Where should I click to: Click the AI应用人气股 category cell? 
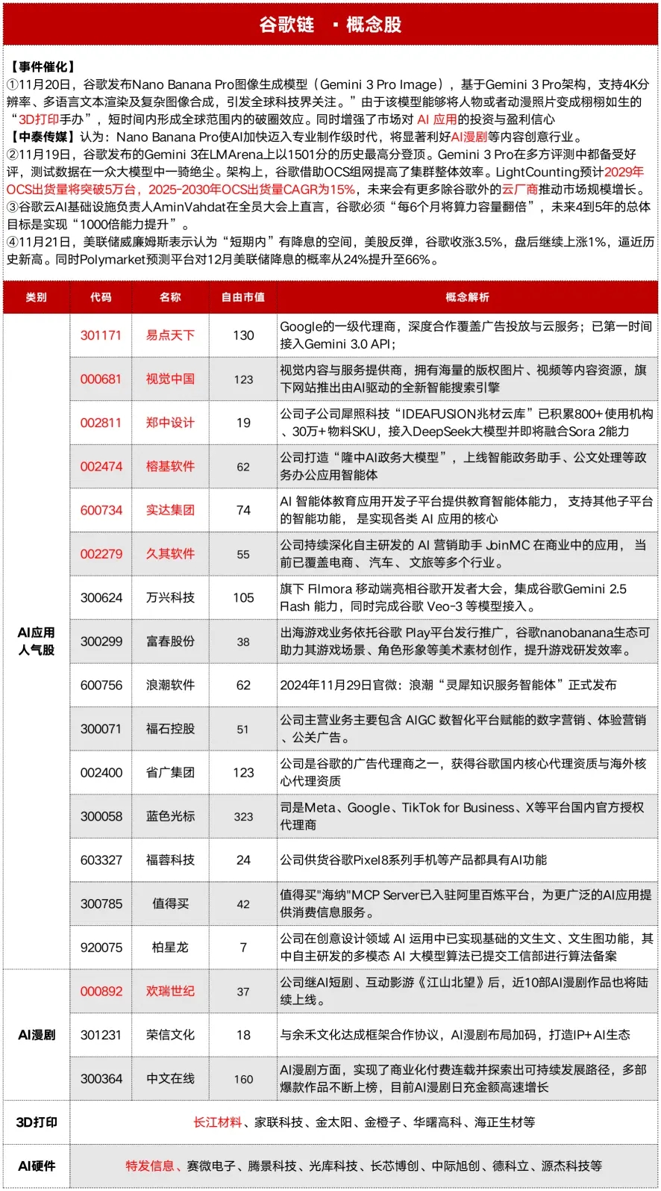[x=37, y=641]
